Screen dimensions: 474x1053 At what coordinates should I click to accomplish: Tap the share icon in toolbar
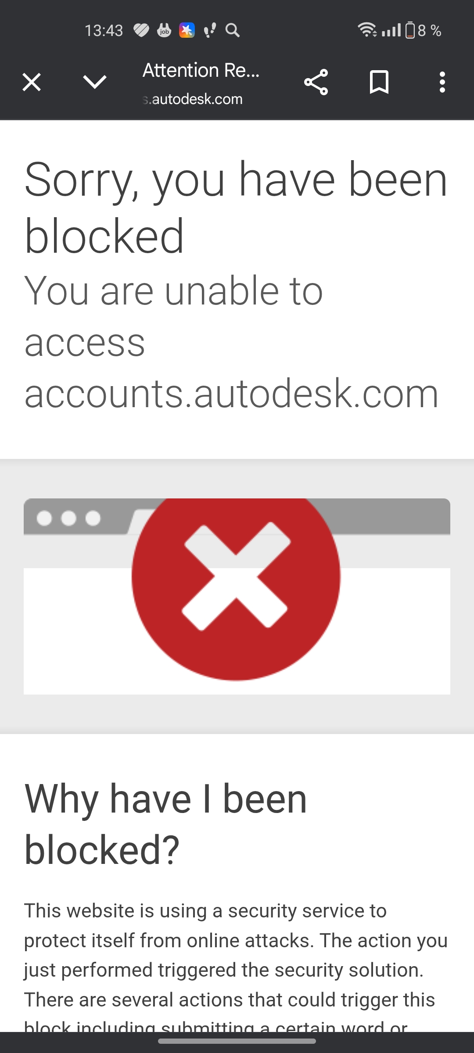click(x=316, y=82)
